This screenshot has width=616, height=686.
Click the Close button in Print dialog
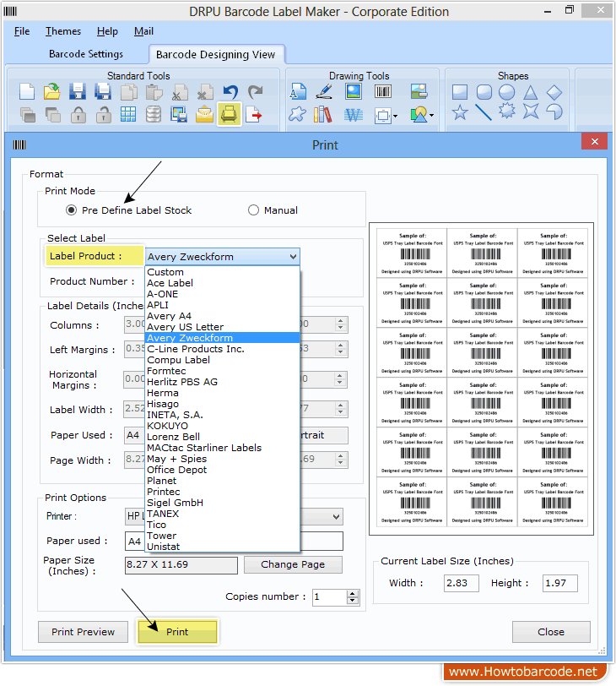pos(551,632)
